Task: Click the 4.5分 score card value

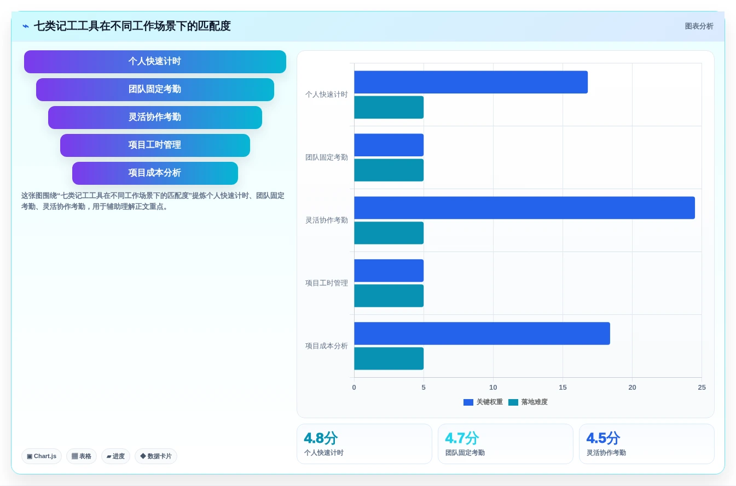Action: pyautogui.click(x=603, y=438)
